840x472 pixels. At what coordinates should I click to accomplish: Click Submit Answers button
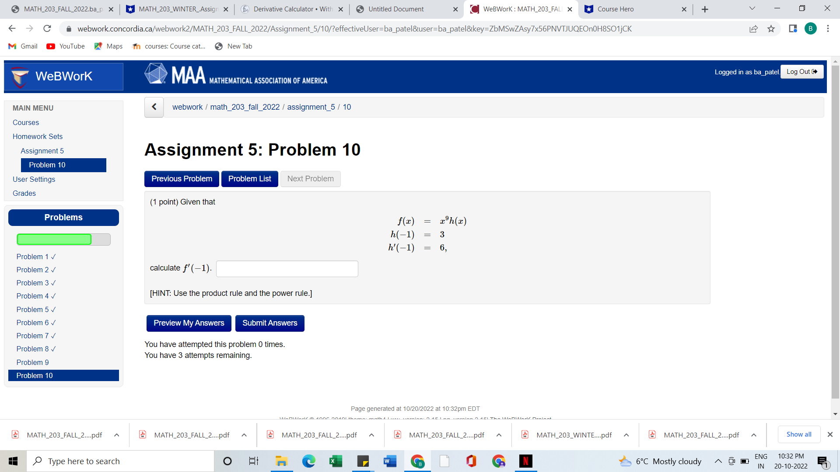pos(269,323)
